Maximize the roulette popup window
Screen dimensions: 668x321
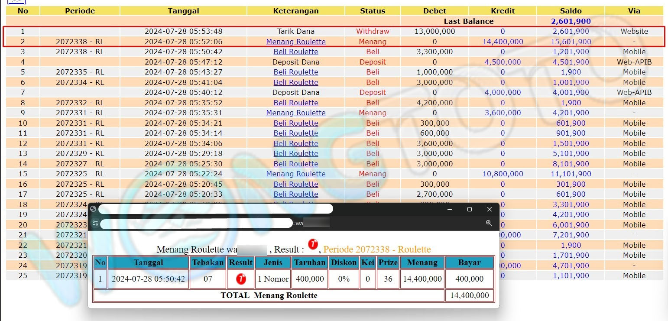click(469, 209)
